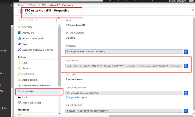Click the Subscription ID field
This screenshot has height=117, width=195.
(x=124, y=111)
